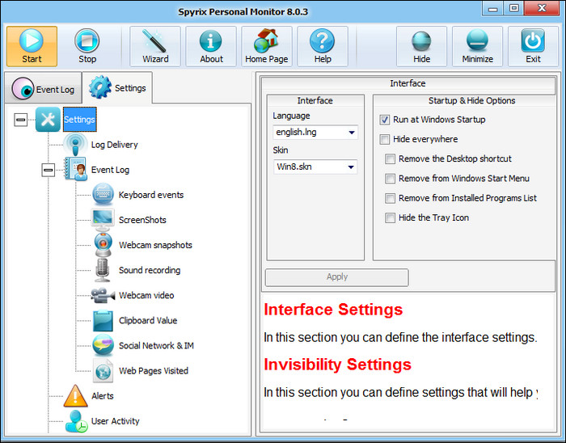Screen dimensions: 566x443
Task: Click the Keyboard events keyboard icon
Action: 103,195
